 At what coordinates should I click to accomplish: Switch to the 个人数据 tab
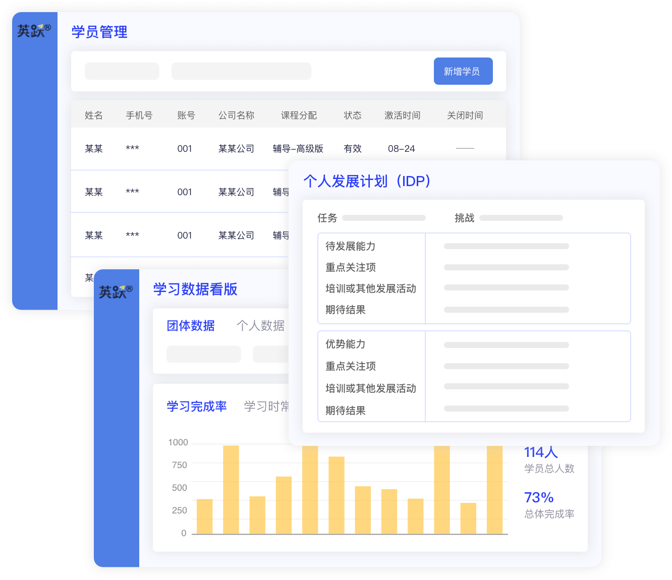[x=260, y=326]
